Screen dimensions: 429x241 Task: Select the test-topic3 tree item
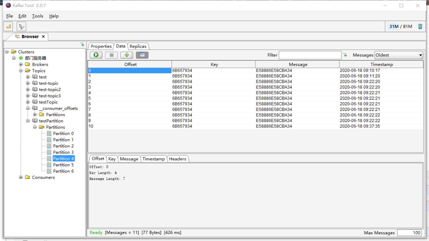pyautogui.click(x=50, y=96)
